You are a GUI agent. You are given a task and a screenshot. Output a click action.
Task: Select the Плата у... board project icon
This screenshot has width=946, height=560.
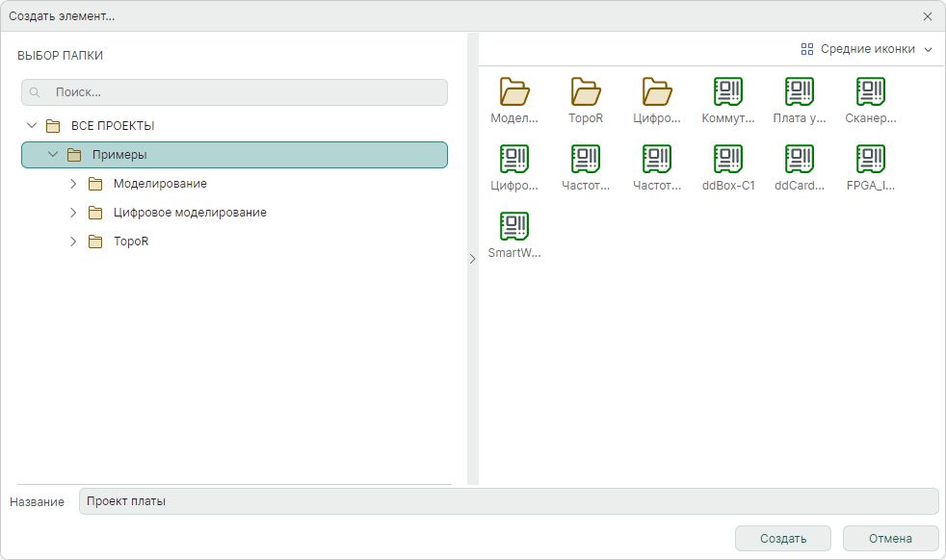point(800,92)
